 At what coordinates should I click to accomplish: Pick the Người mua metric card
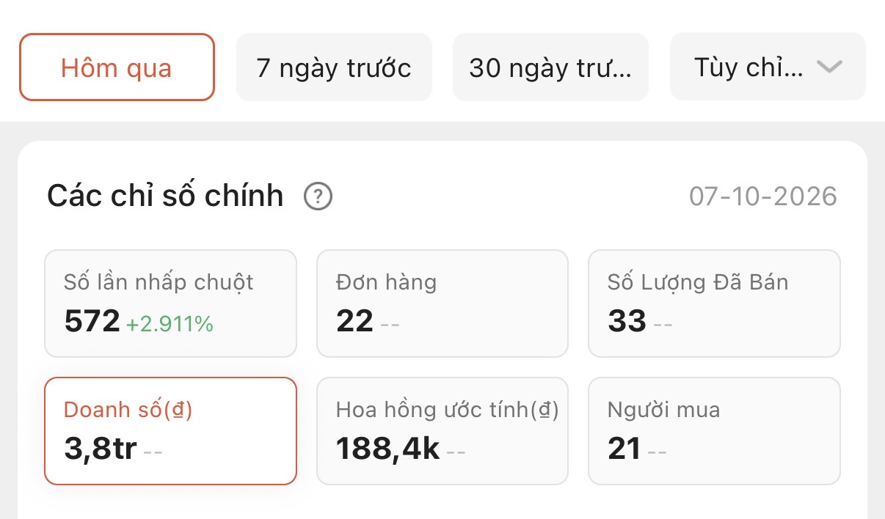(714, 431)
